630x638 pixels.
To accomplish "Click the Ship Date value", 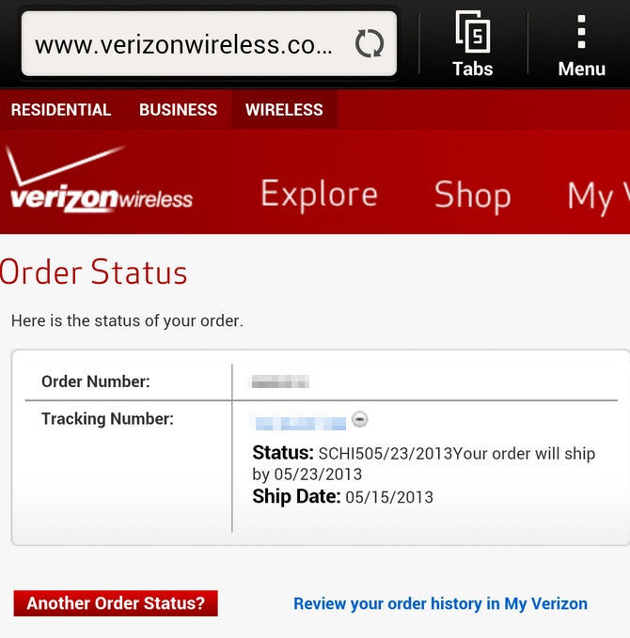I will tap(389, 497).
